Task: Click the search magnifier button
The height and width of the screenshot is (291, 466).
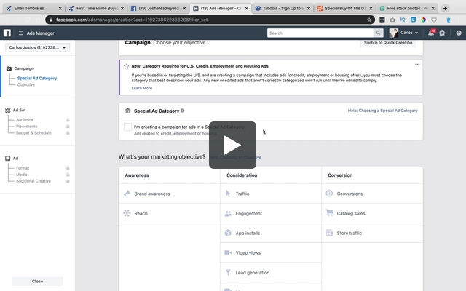Action: (x=378, y=33)
